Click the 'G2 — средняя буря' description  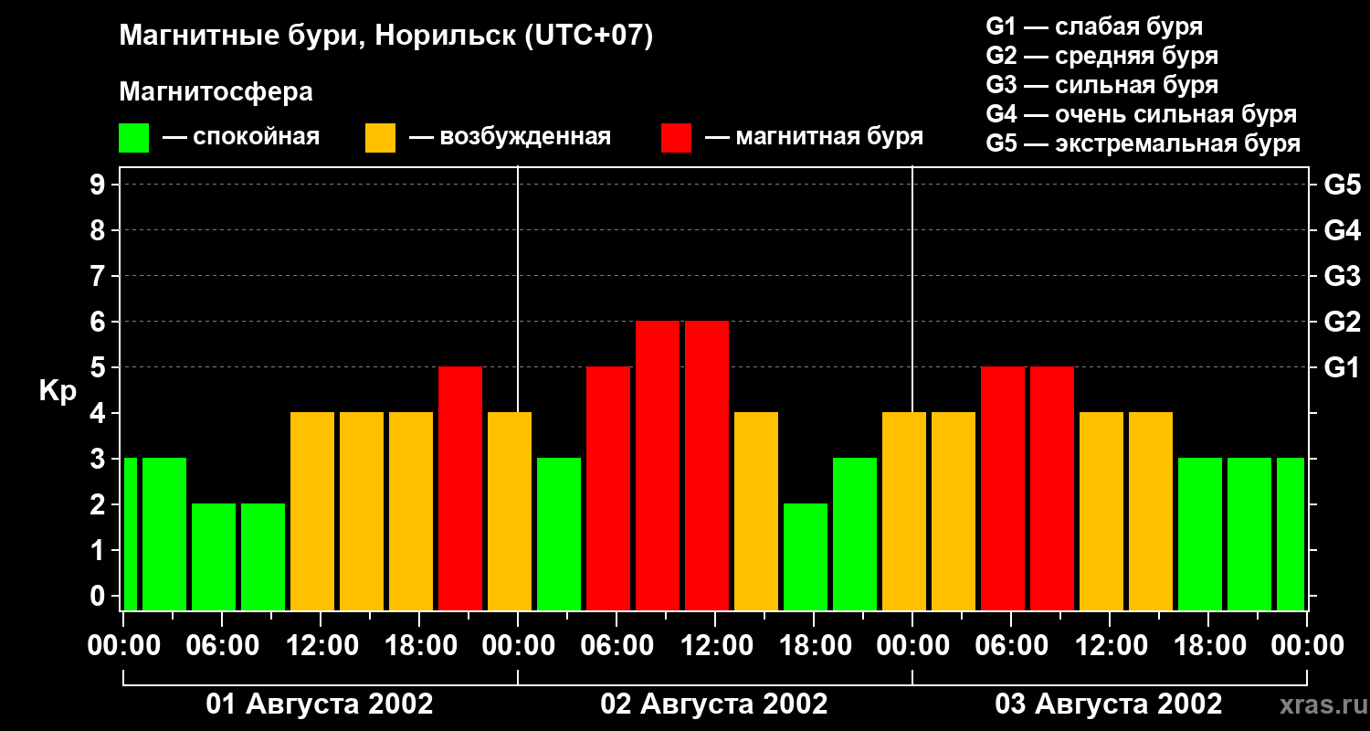point(1102,56)
